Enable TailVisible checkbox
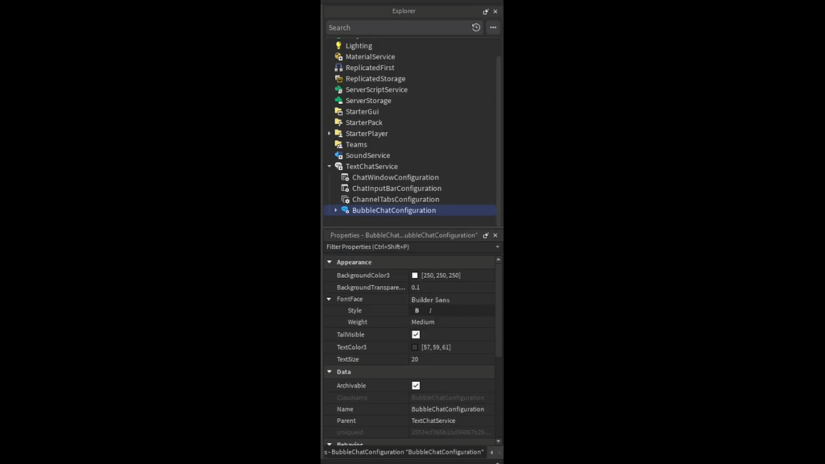 click(x=417, y=334)
